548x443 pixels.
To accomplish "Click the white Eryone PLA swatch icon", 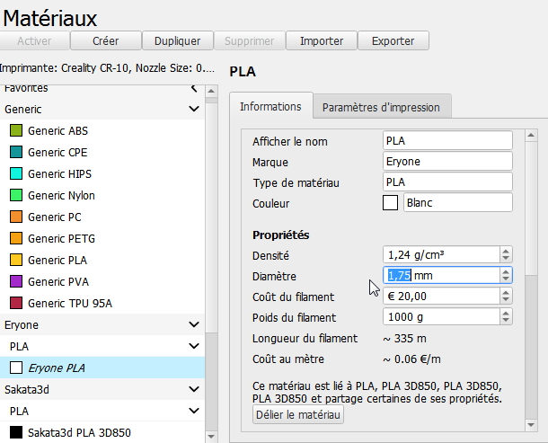I will tap(15, 368).
